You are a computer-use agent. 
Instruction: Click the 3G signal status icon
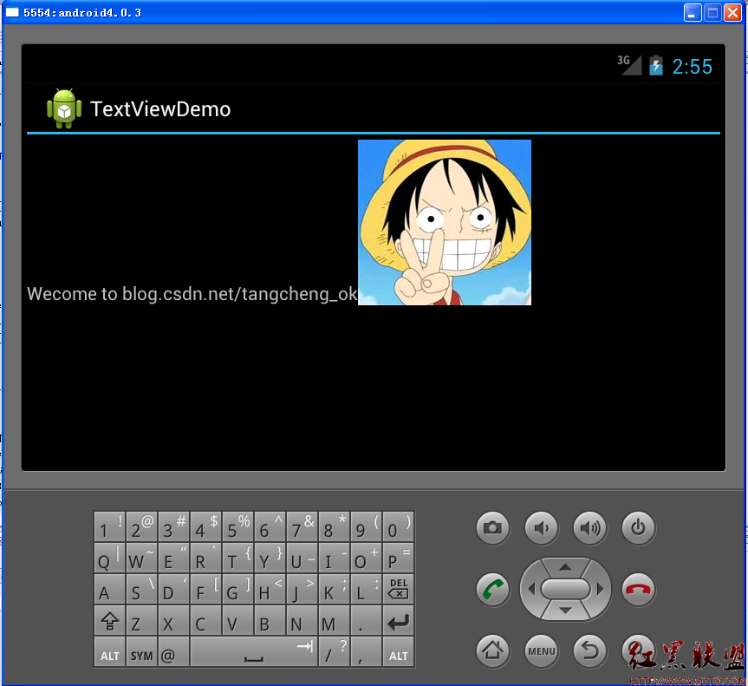[630, 65]
